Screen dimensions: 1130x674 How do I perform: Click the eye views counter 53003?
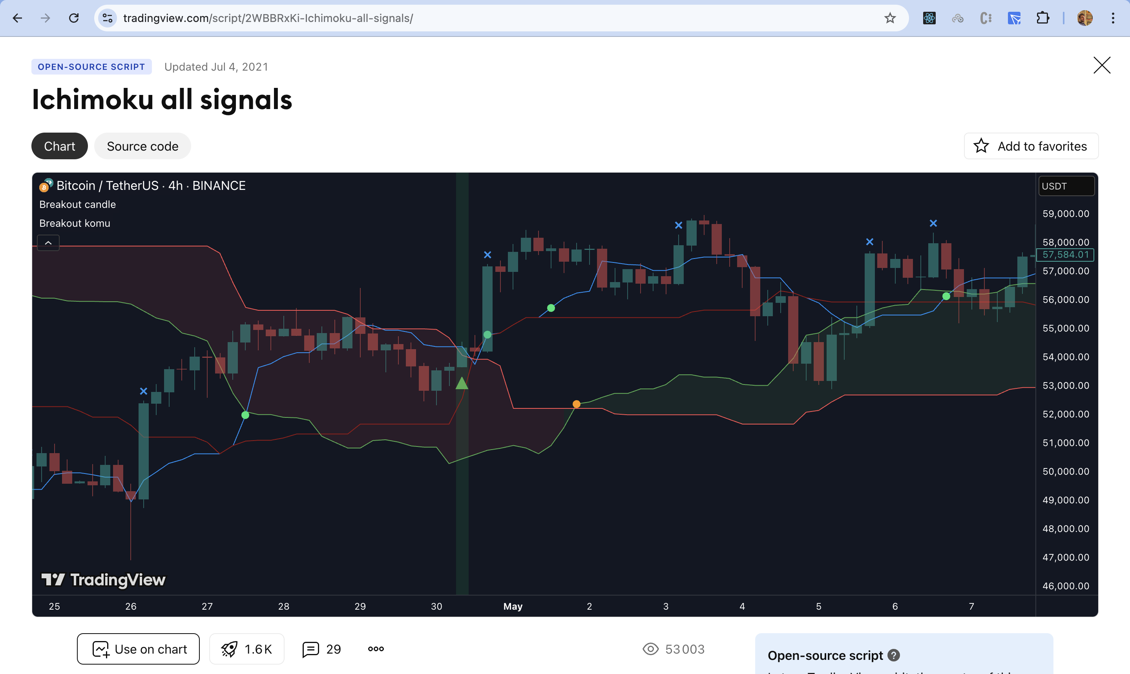click(x=674, y=649)
